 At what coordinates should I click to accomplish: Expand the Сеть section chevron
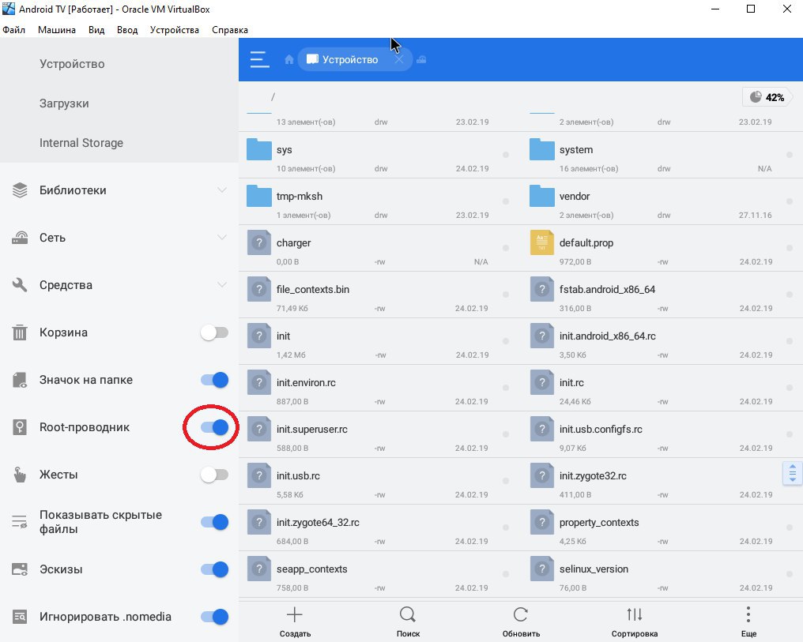tap(222, 238)
